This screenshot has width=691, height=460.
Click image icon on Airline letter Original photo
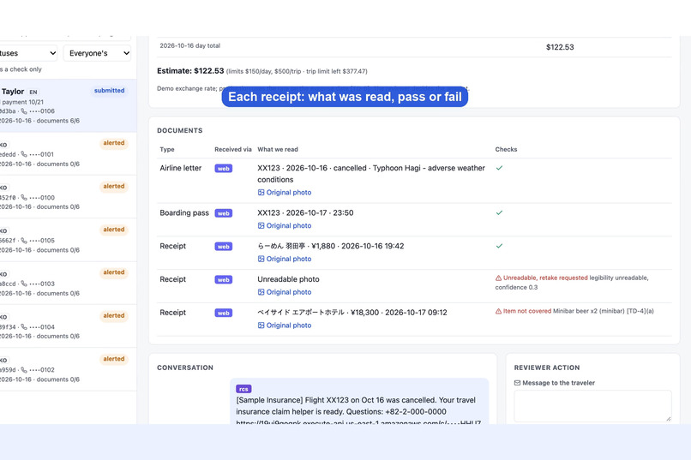pyautogui.click(x=261, y=193)
